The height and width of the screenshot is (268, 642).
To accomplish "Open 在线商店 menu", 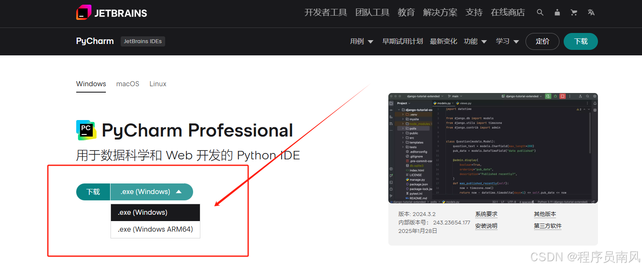I will (x=508, y=13).
